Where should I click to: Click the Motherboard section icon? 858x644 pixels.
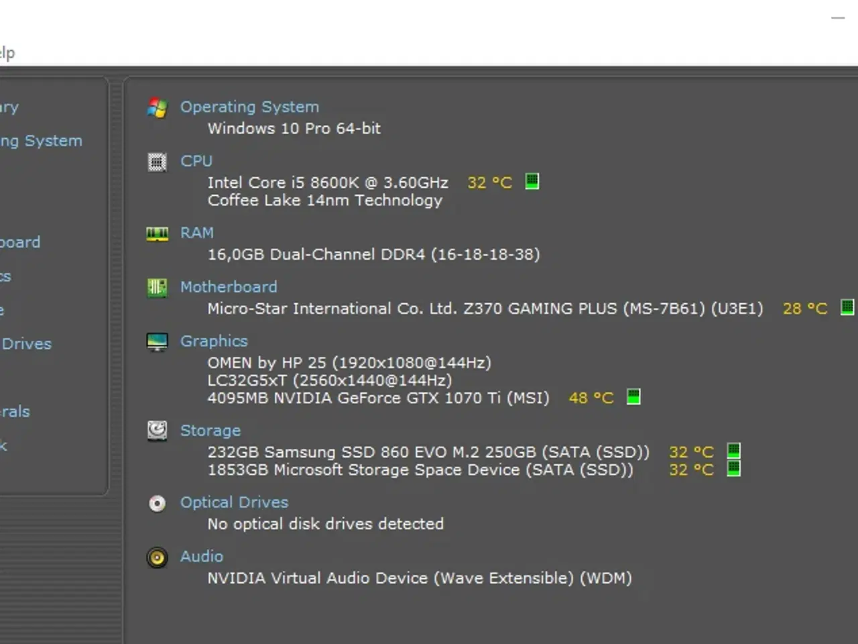point(157,288)
